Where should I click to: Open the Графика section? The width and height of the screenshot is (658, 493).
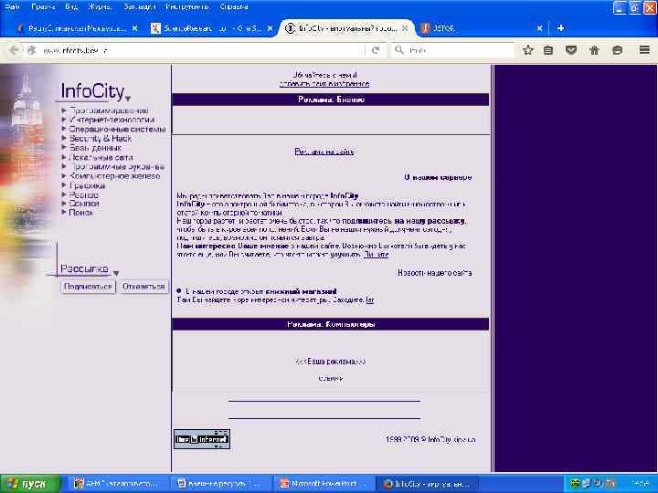coord(87,185)
